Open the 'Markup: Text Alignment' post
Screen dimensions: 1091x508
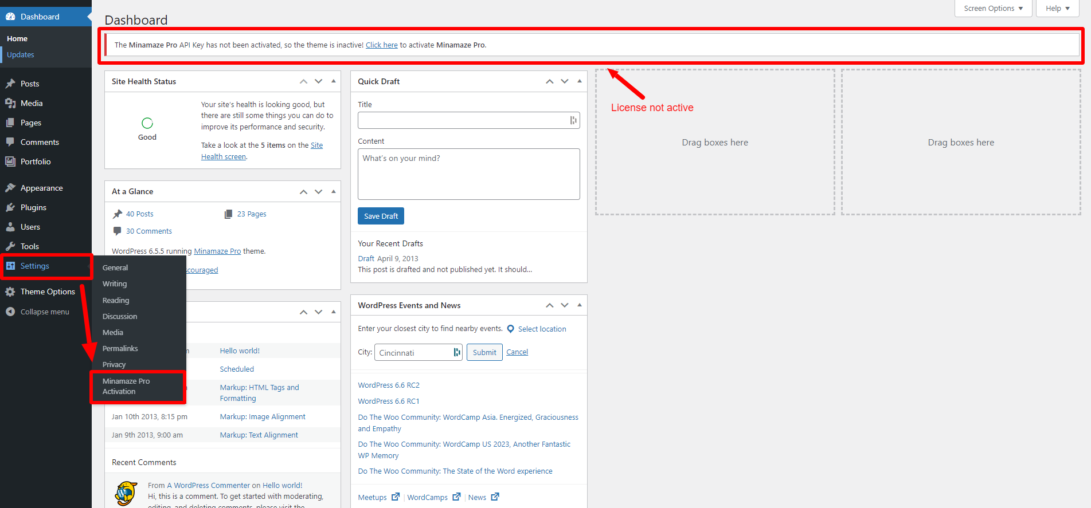click(259, 435)
